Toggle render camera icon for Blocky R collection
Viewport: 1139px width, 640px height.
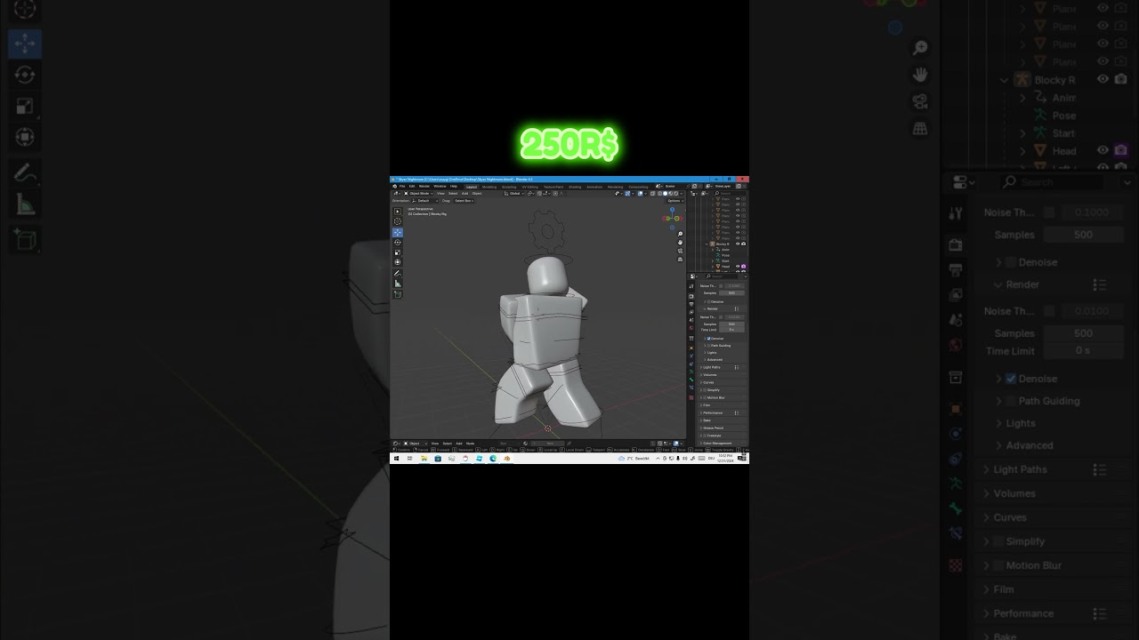coord(744,244)
